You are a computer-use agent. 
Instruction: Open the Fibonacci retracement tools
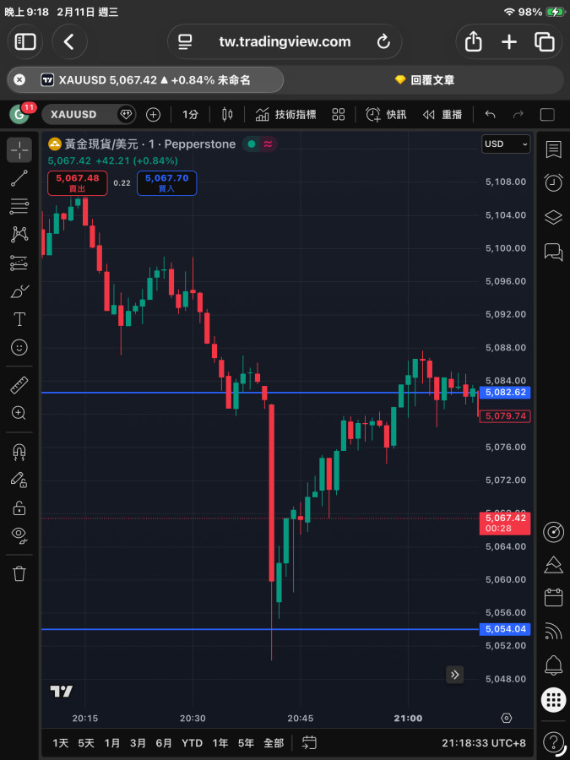[19, 207]
